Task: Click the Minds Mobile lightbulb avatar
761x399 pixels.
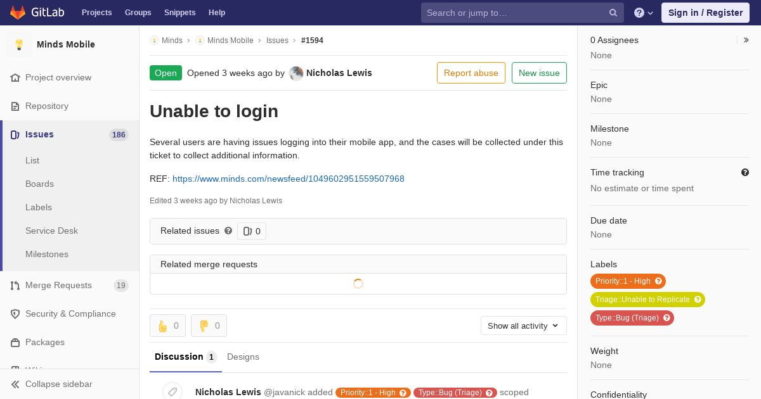Action: point(19,44)
